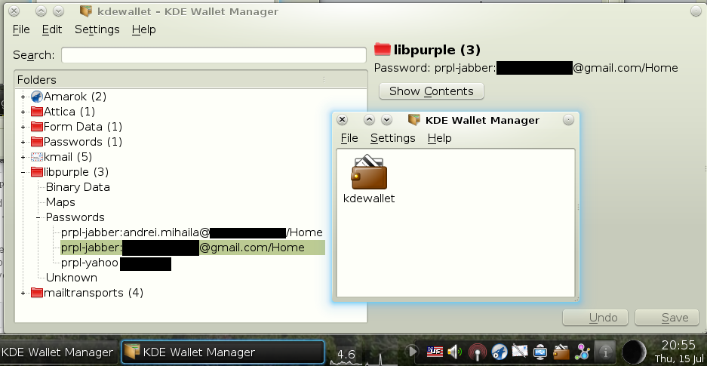Click the kdewallet label under wallet icon
707x366 pixels.
[369, 198]
